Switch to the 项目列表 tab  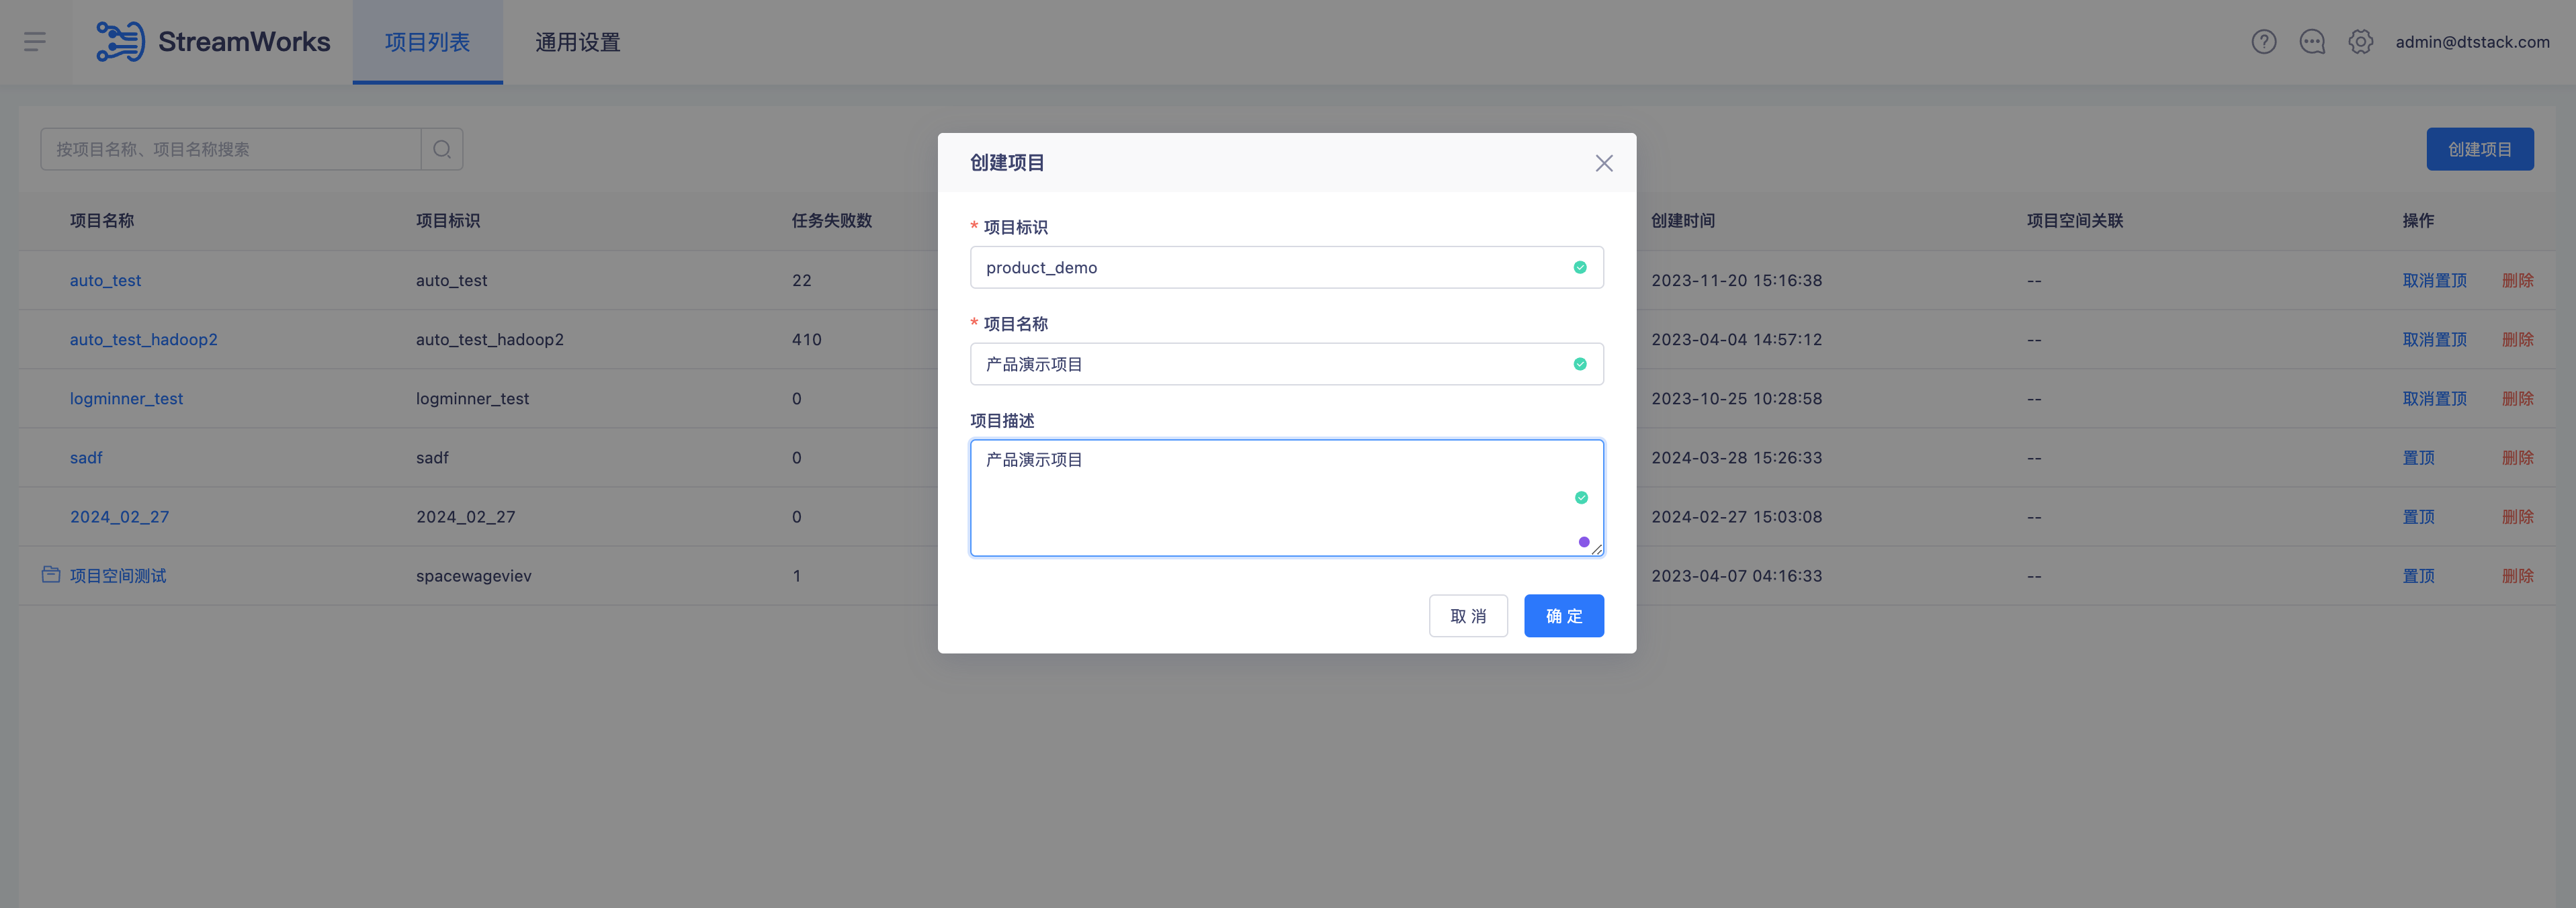click(427, 42)
